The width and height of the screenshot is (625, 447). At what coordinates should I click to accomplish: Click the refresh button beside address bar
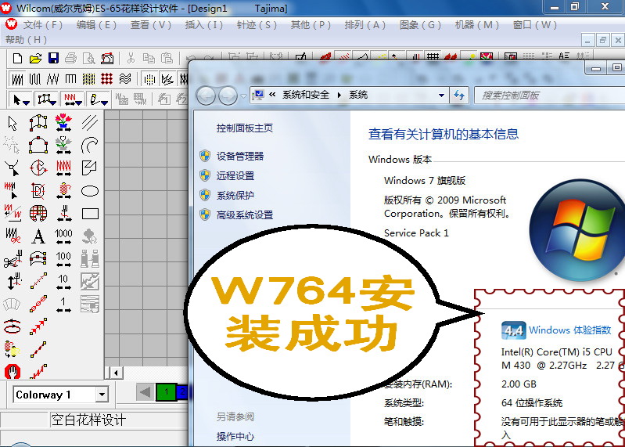click(x=459, y=96)
